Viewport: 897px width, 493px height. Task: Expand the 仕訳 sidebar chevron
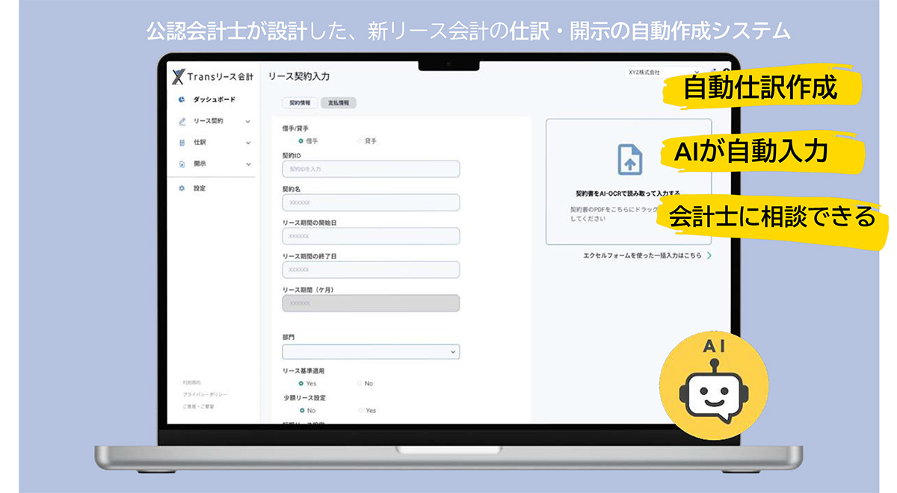coord(247,143)
